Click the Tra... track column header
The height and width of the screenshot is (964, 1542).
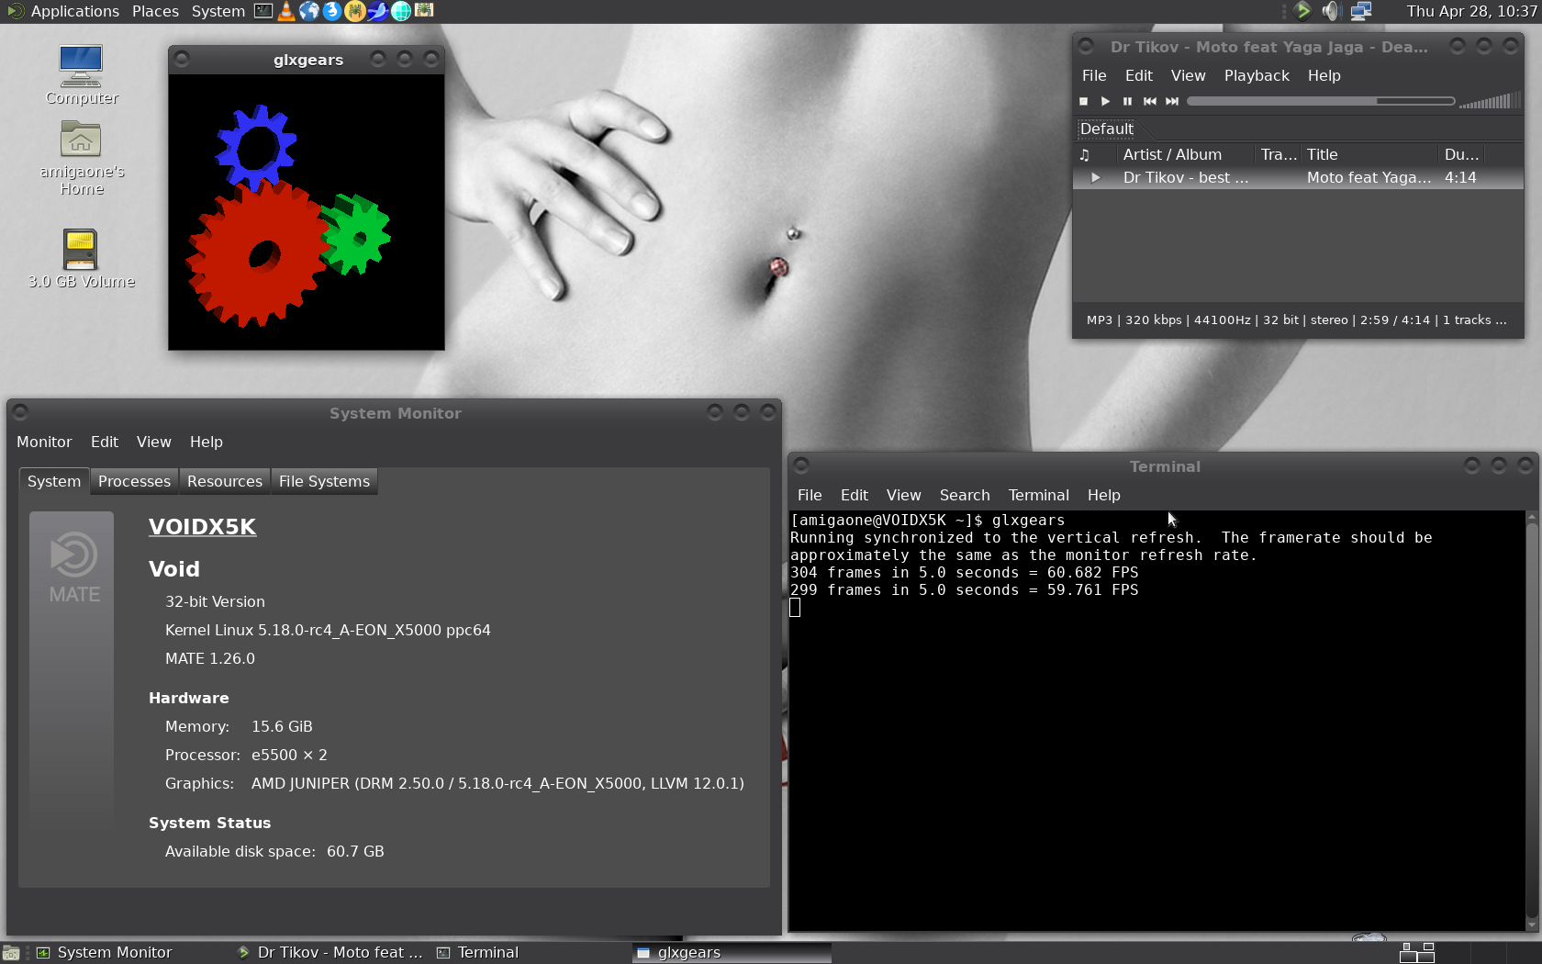(x=1278, y=154)
